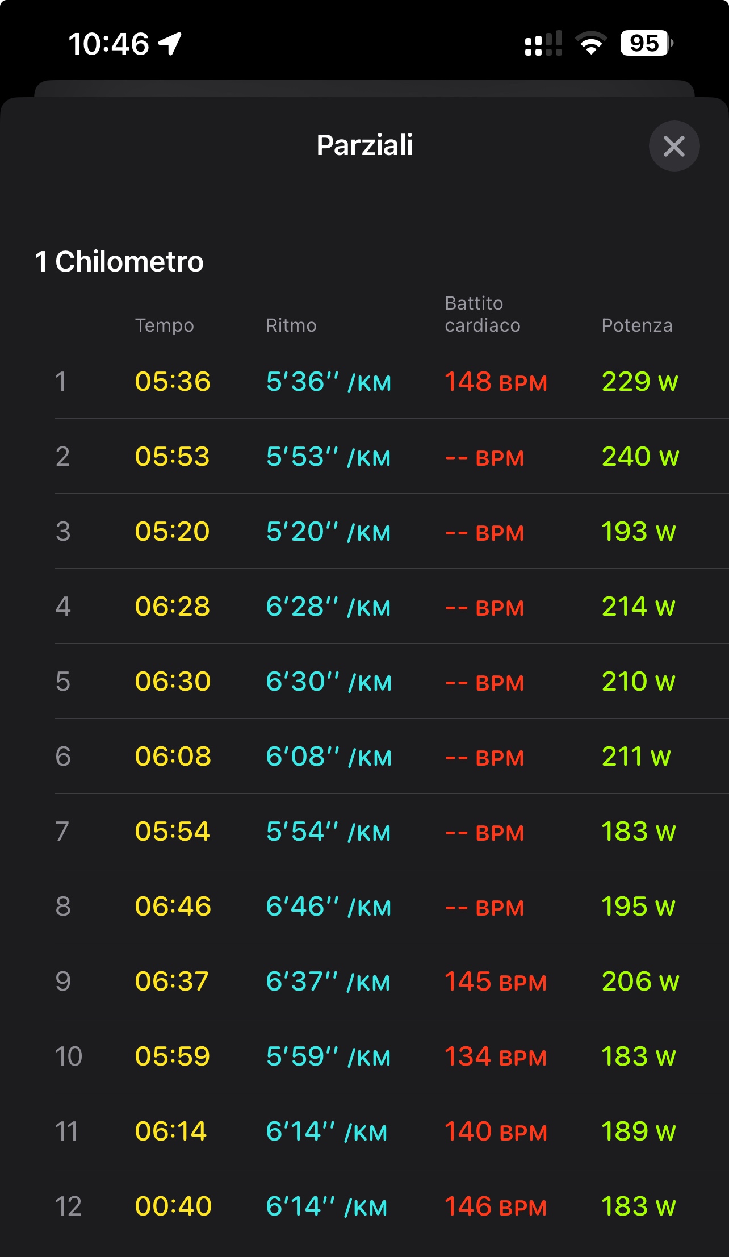Tap the 189 W power in split 11

point(638,1131)
